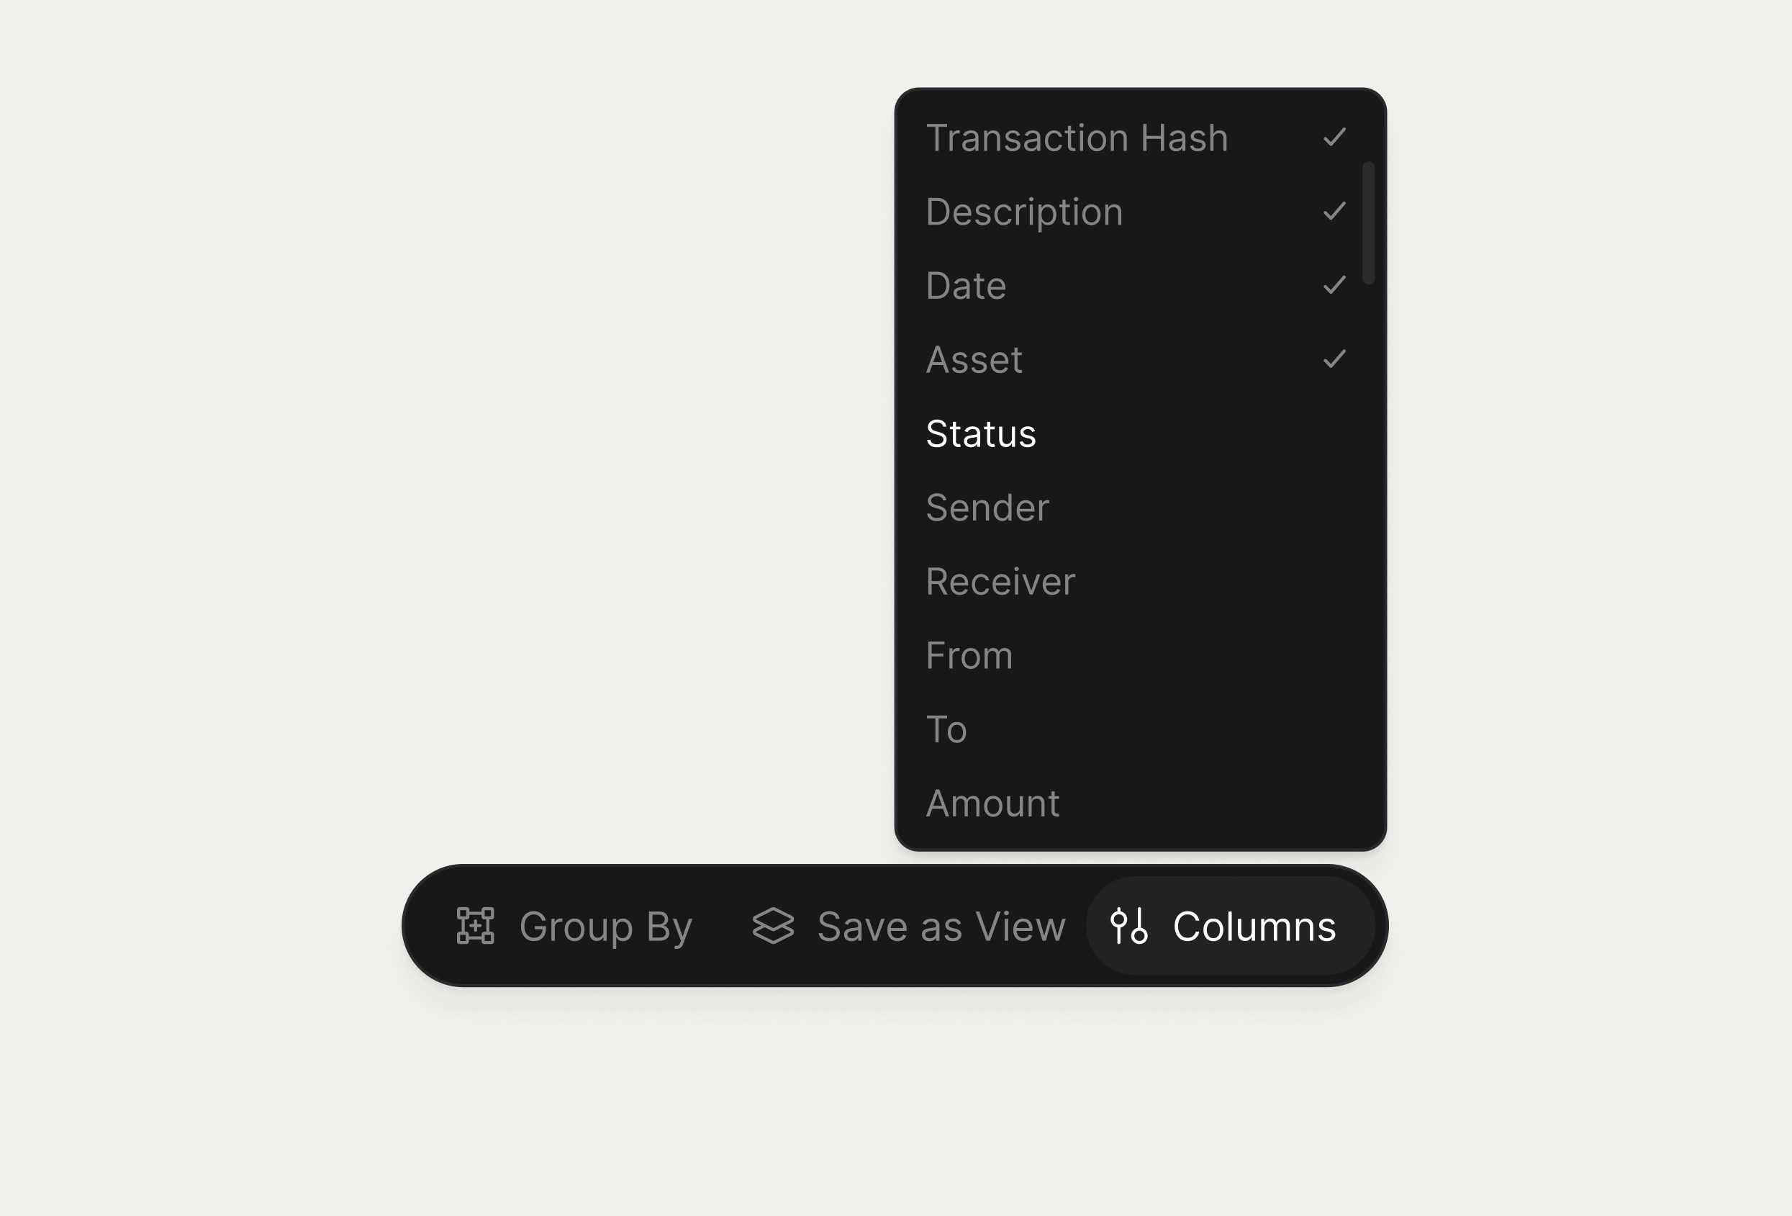Screen dimensions: 1792x1216
Task: Click the Group By selection icon
Action: click(x=476, y=927)
